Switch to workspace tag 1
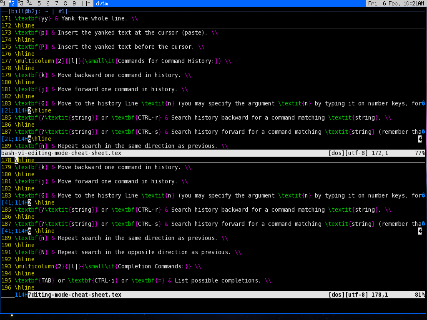 [x=3, y=3]
